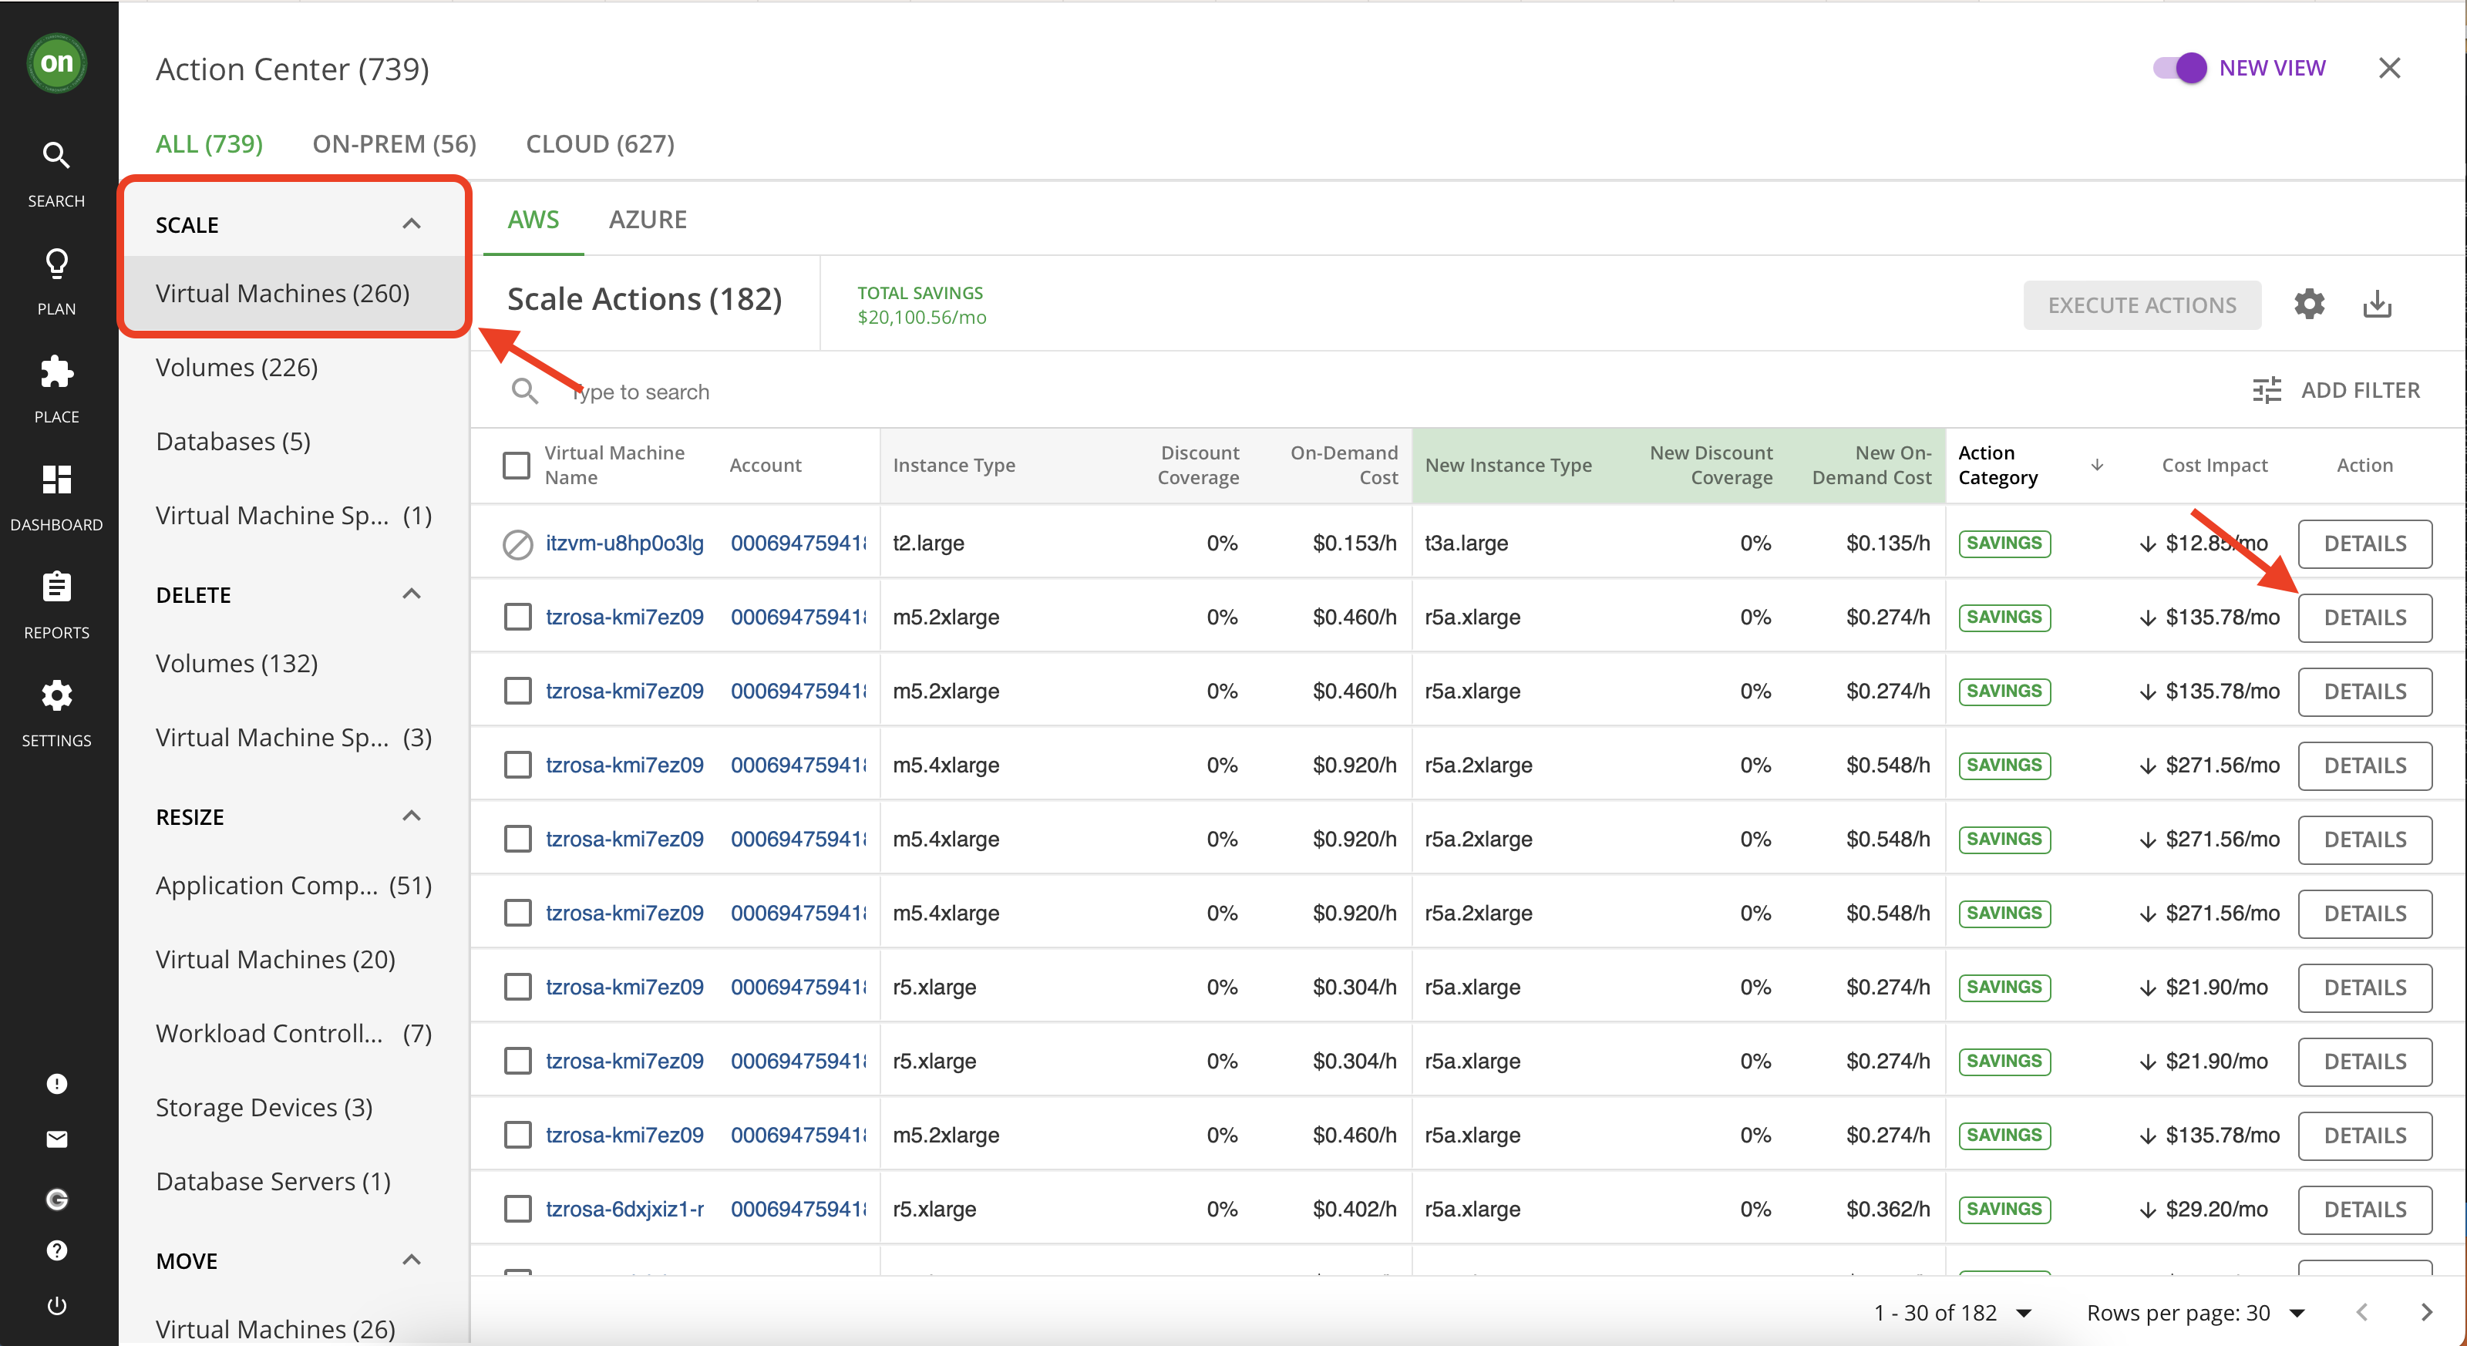Click SAVINGS badge in itzvm-u8hp0o3lg row
2467x1346 pixels.
pyautogui.click(x=2004, y=543)
